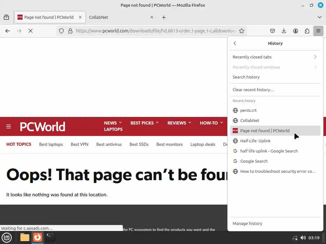Go back with the back arrow
Image resolution: width=326 pixels, height=244 pixels.
pos(8,31)
